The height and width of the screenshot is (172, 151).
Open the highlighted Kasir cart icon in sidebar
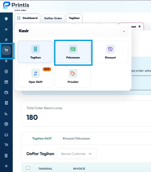pyautogui.click(x=6, y=50)
